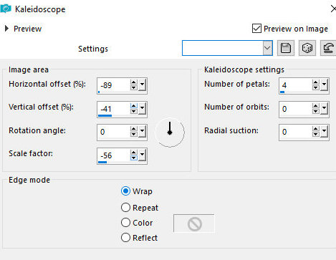Click the Randomize parameters dice icon
336x260 pixels.
click(307, 48)
